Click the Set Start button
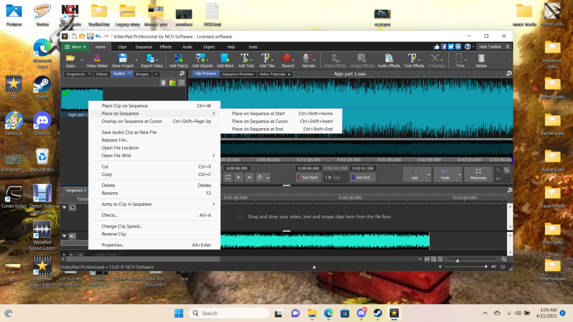The image size is (573, 322). coord(308,177)
